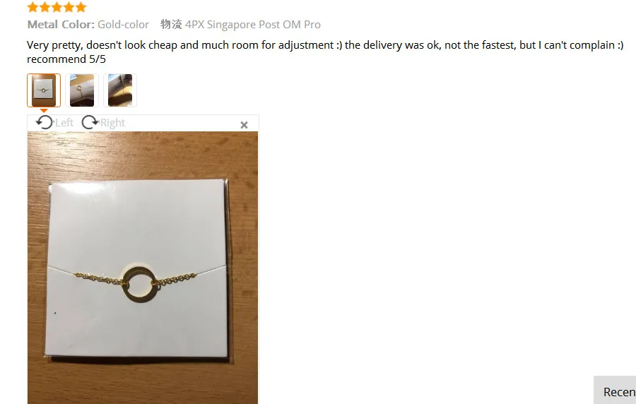Click the 'Right' rotate label
This screenshot has width=636, height=404.
pyautogui.click(x=113, y=123)
